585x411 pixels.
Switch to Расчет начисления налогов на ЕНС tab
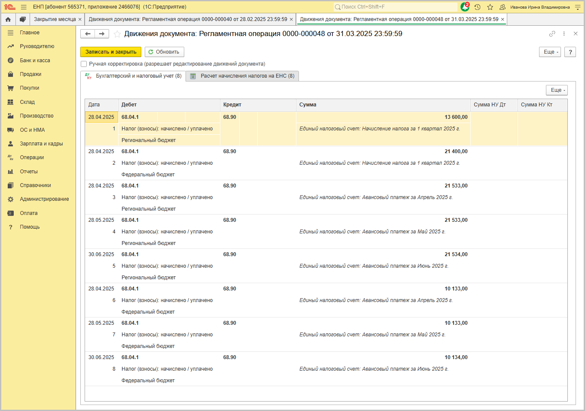point(242,76)
